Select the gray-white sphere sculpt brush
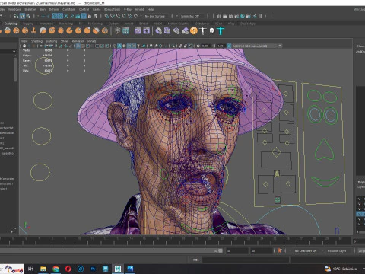The height and width of the screenshot is (274, 365). 43,31
